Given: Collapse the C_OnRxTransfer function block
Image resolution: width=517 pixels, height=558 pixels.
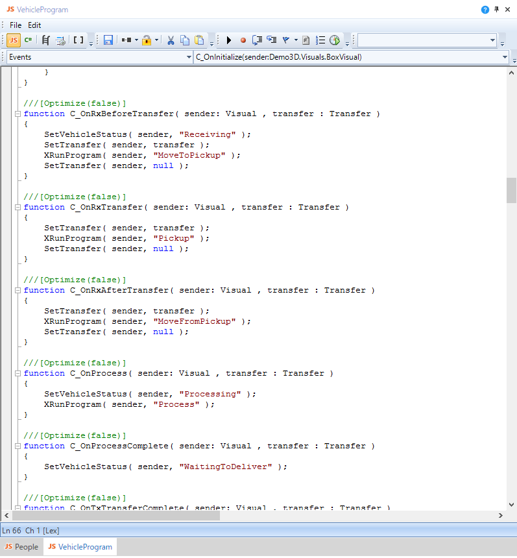Looking at the screenshot, I should tap(18, 207).
